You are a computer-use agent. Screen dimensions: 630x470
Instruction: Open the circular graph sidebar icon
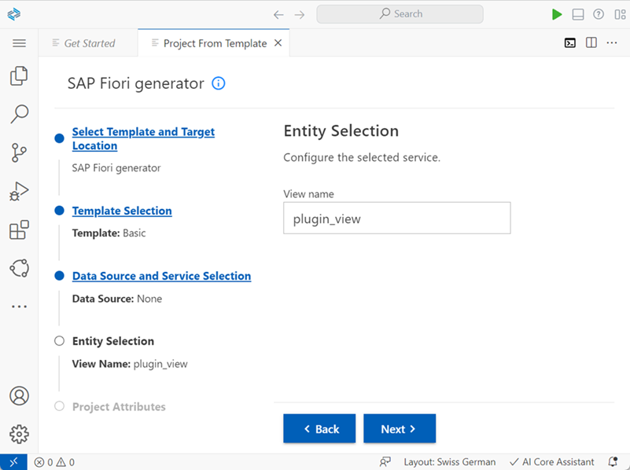(19, 268)
